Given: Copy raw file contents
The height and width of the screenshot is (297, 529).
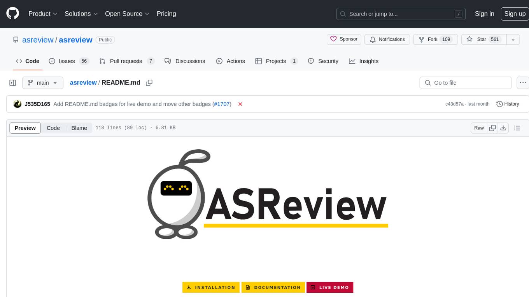Looking at the screenshot, I should click(x=493, y=128).
